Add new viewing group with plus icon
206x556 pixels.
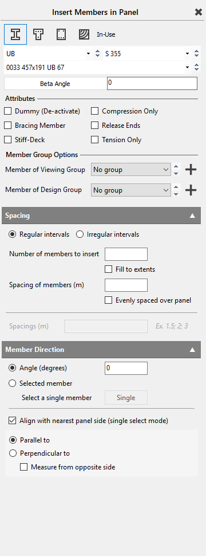click(x=191, y=170)
